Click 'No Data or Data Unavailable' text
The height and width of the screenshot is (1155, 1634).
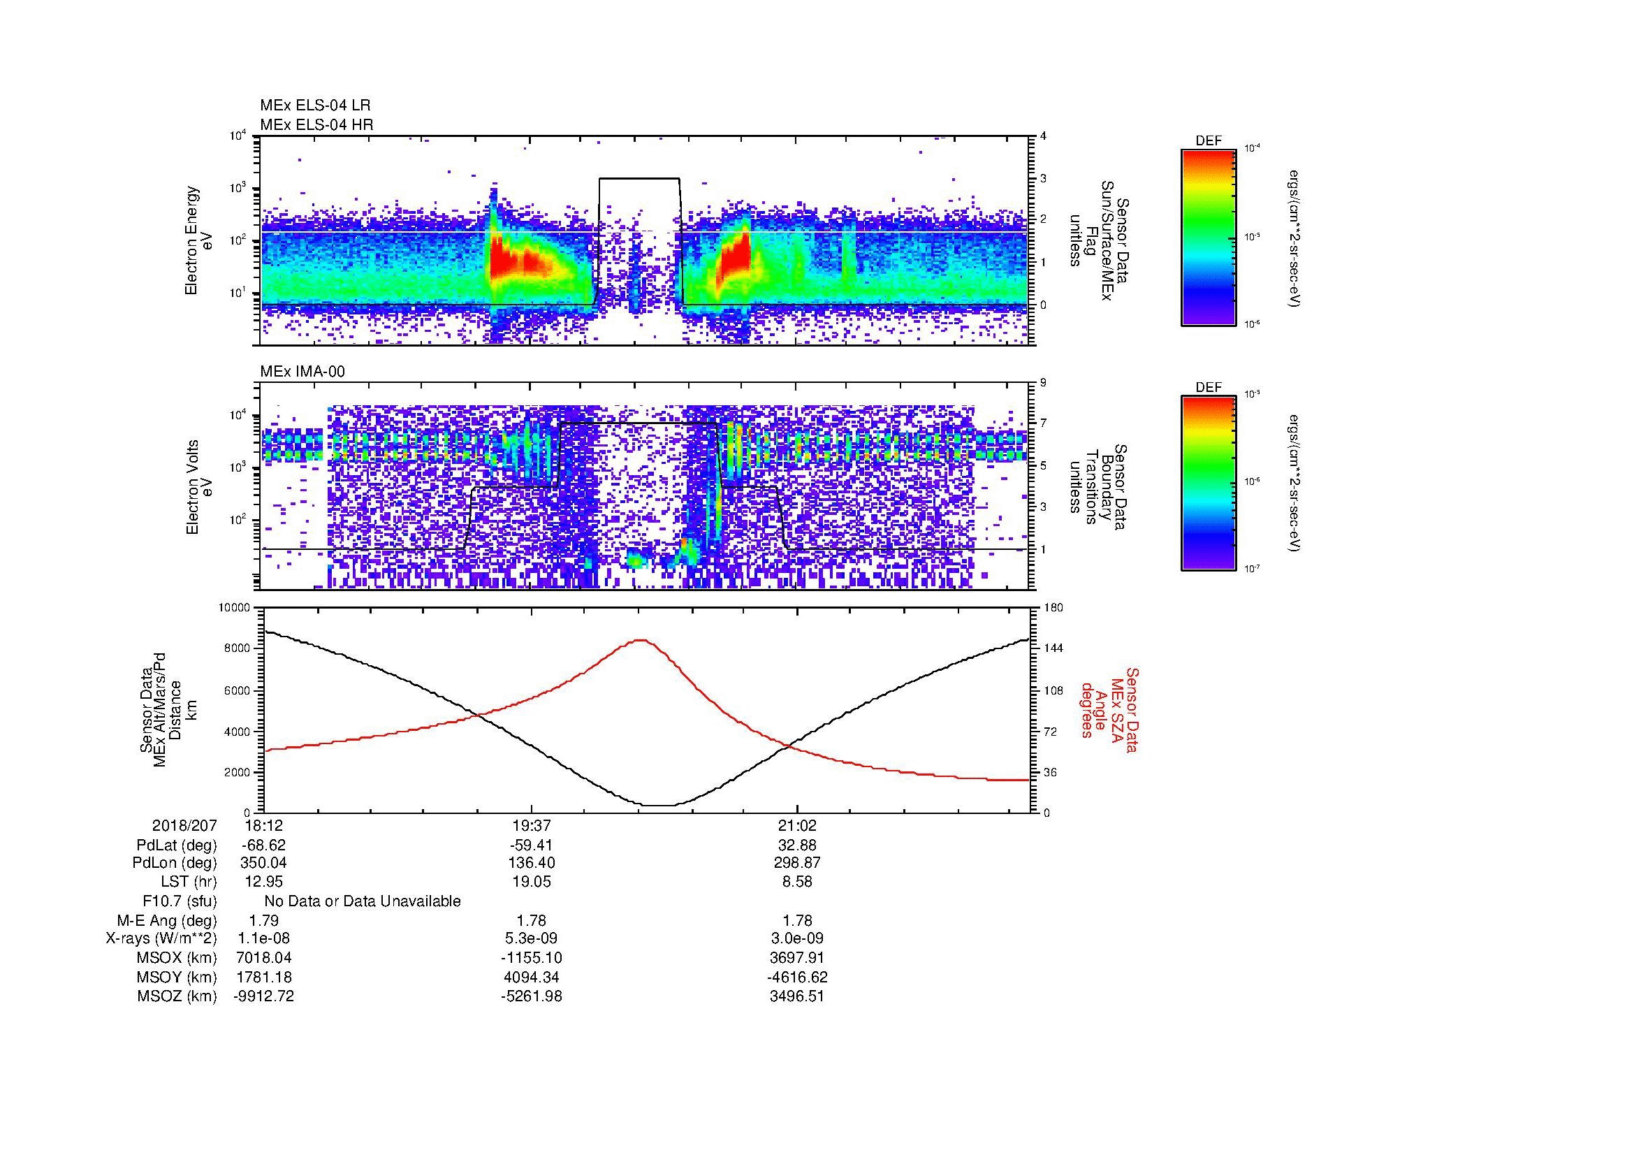coord(363,901)
